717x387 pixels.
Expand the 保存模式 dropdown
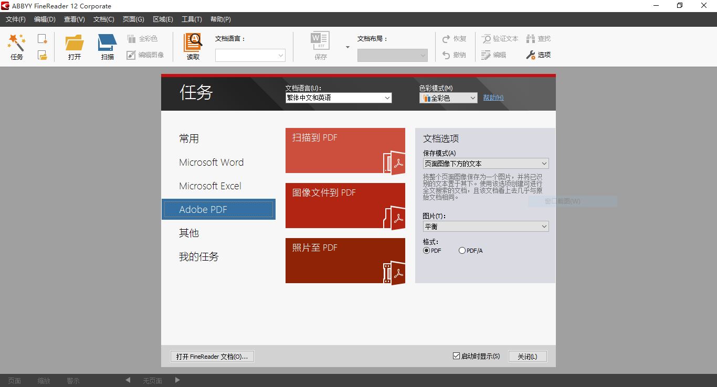pos(486,164)
